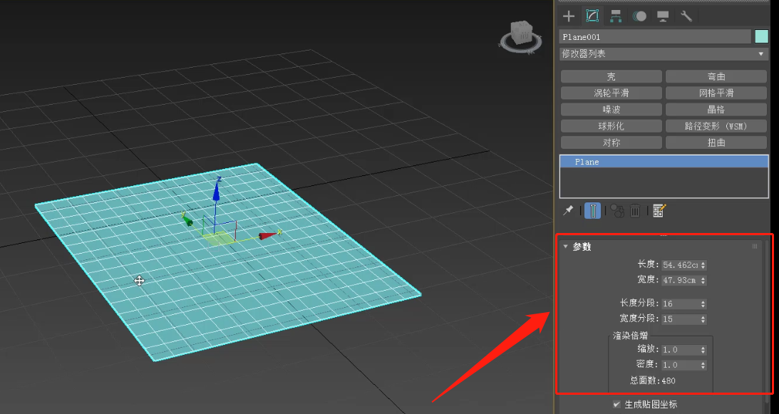Viewport: 779px width, 414px height.
Task: Toggle the 生成贴图坐标 checkbox
Action: [617, 404]
